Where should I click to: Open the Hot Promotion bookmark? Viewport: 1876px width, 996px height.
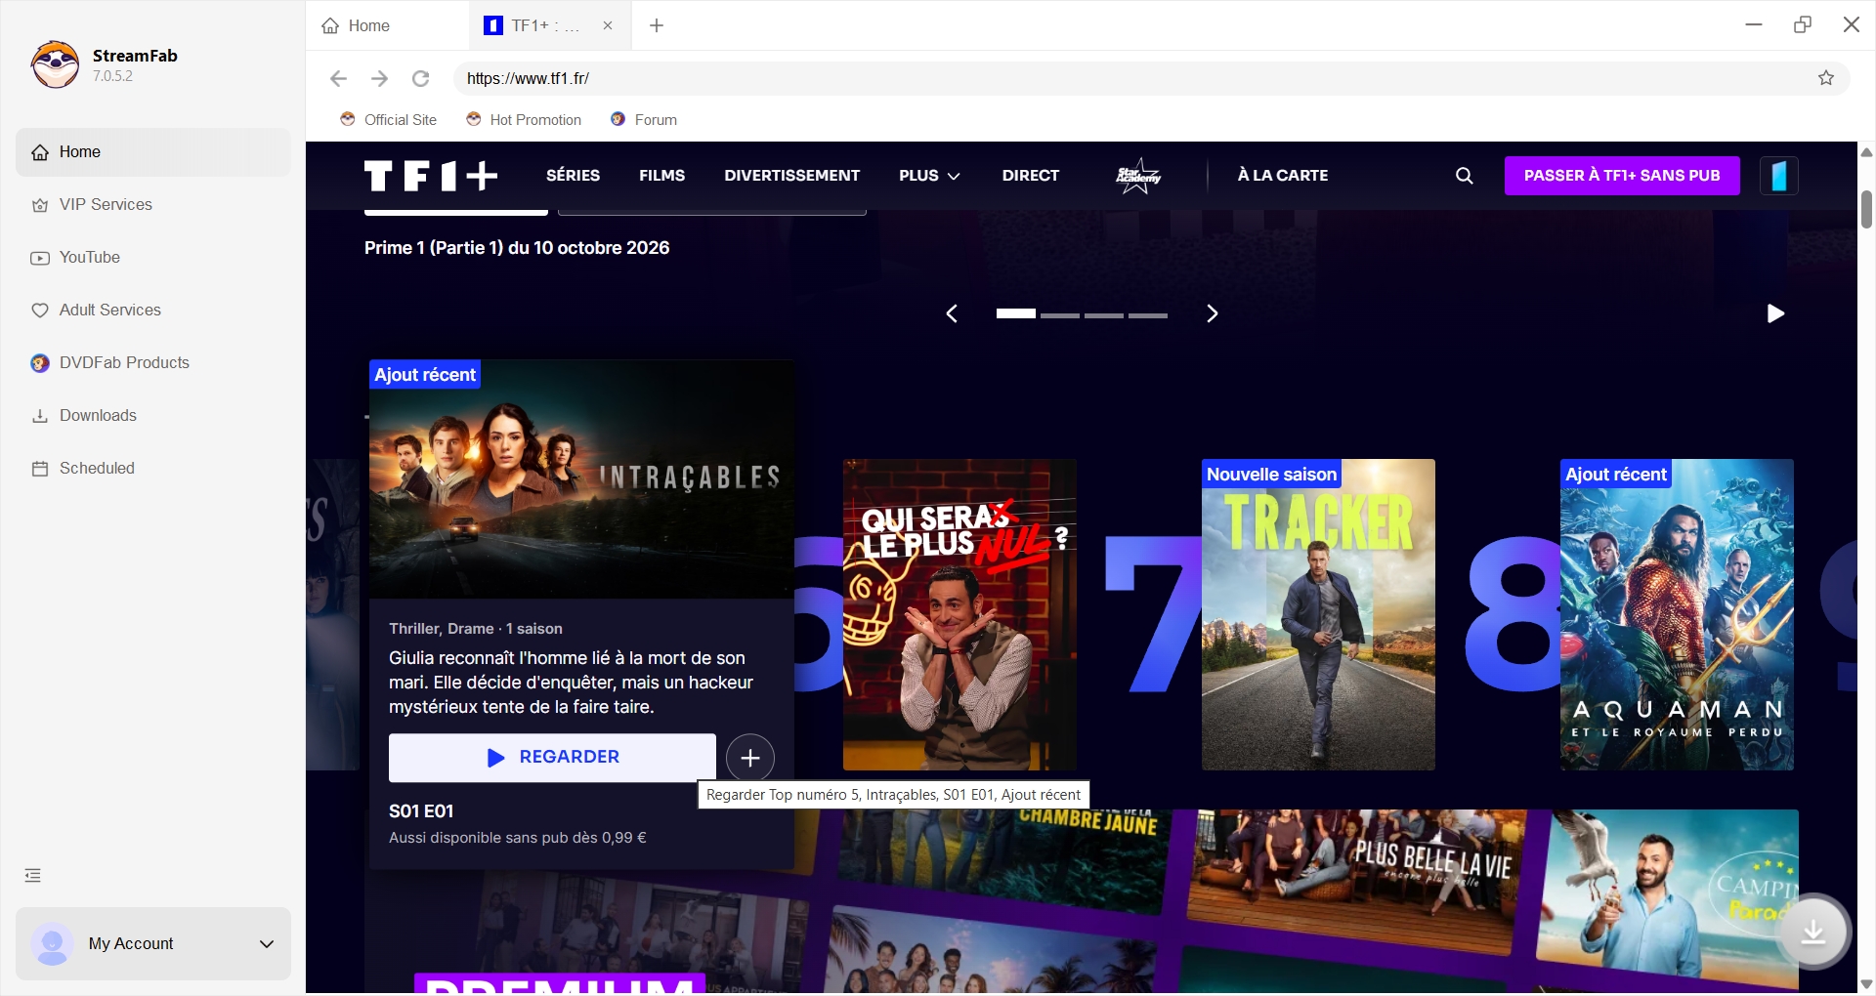pyautogui.click(x=524, y=120)
